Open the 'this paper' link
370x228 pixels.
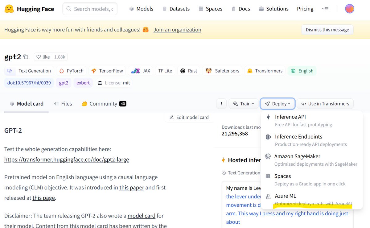pyautogui.click(x=132, y=187)
